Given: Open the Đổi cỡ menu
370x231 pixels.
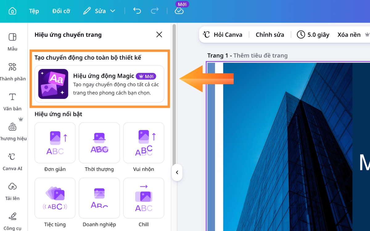Looking at the screenshot, I should tap(61, 11).
